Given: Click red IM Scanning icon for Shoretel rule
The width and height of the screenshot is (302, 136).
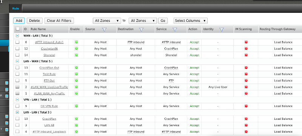Looking at the screenshot, I should tap(246, 55).
